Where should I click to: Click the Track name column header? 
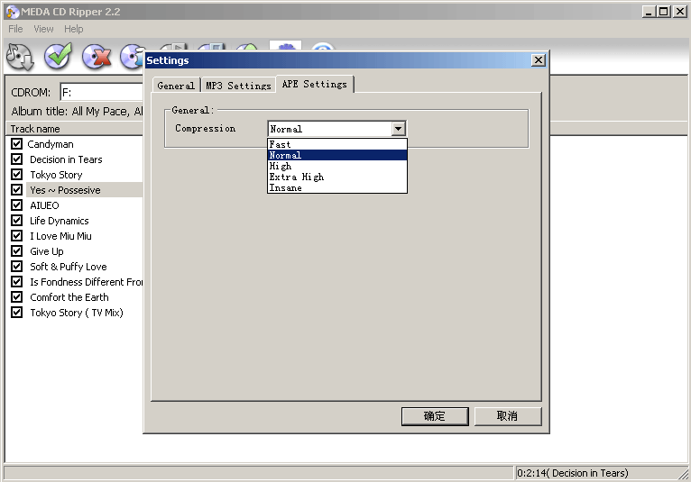click(x=74, y=129)
